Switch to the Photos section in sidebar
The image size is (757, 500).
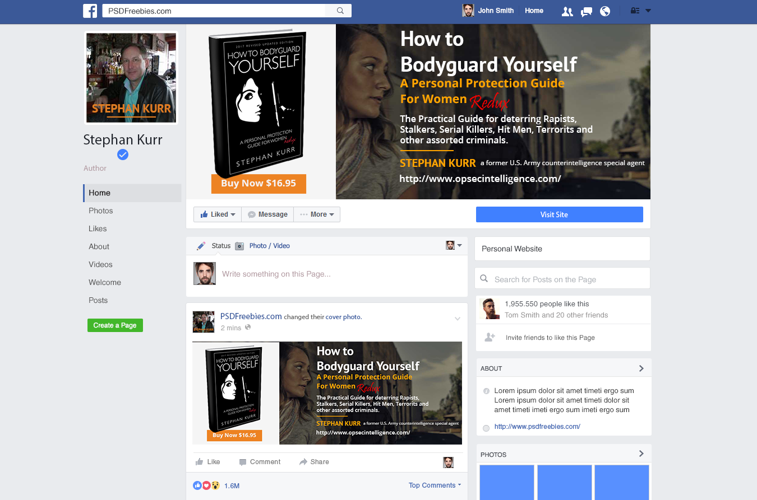(x=101, y=211)
